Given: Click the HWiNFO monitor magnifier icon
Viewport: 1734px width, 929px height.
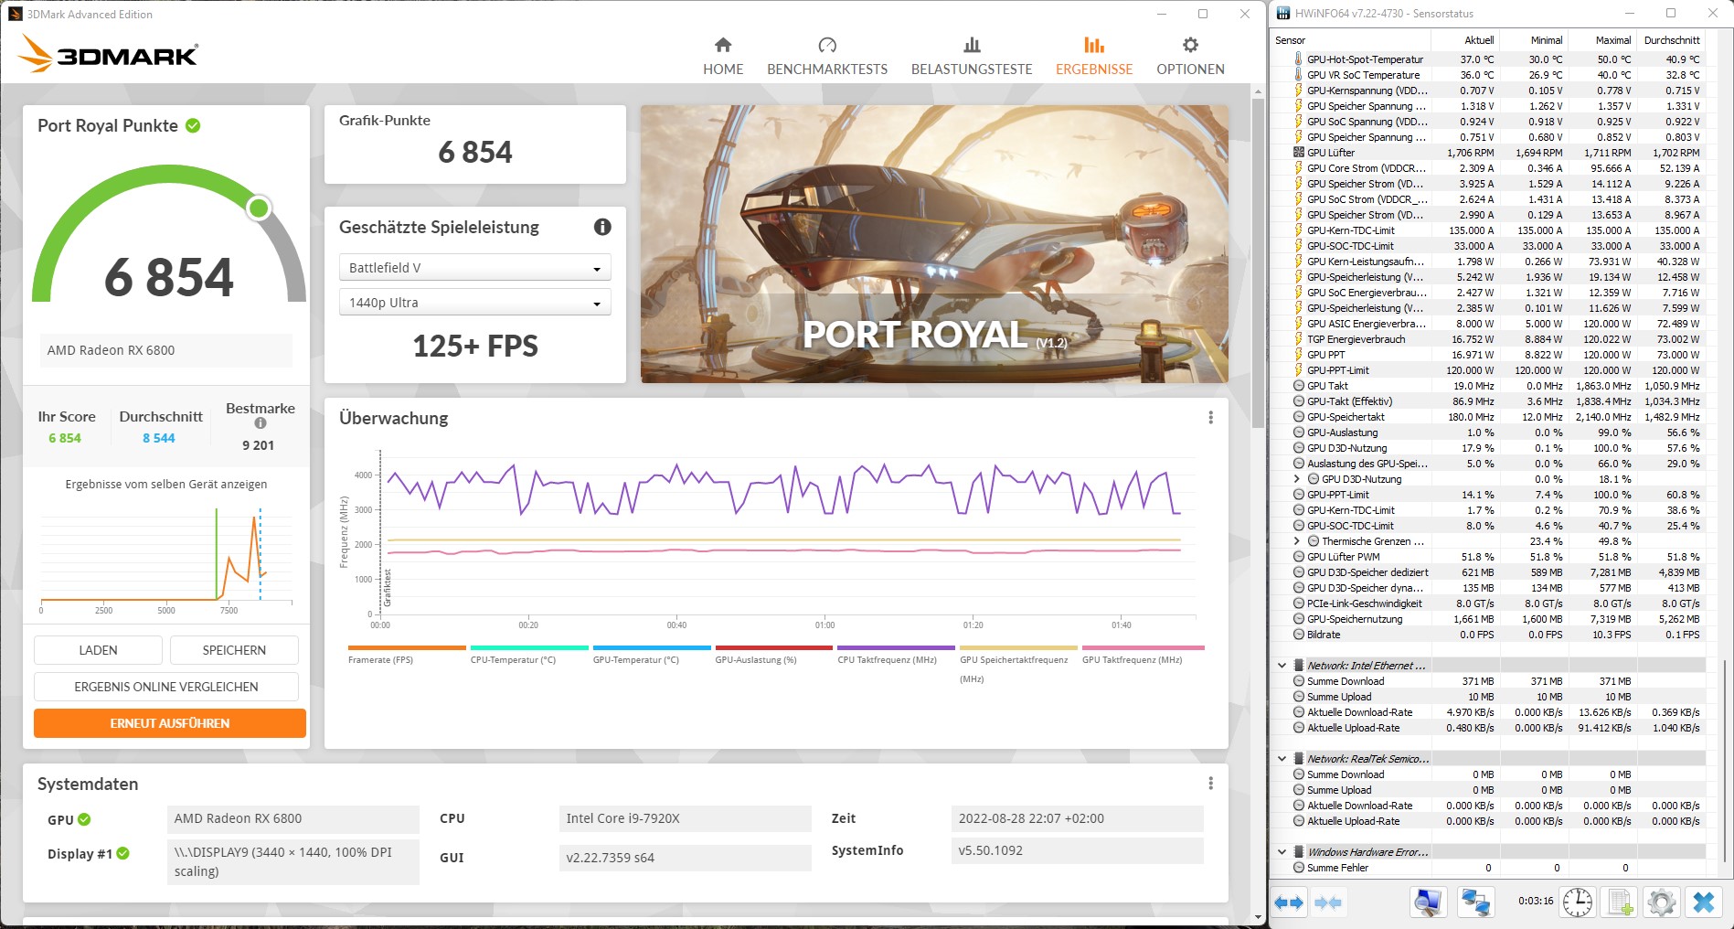Looking at the screenshot, I should click(1427, 902).
